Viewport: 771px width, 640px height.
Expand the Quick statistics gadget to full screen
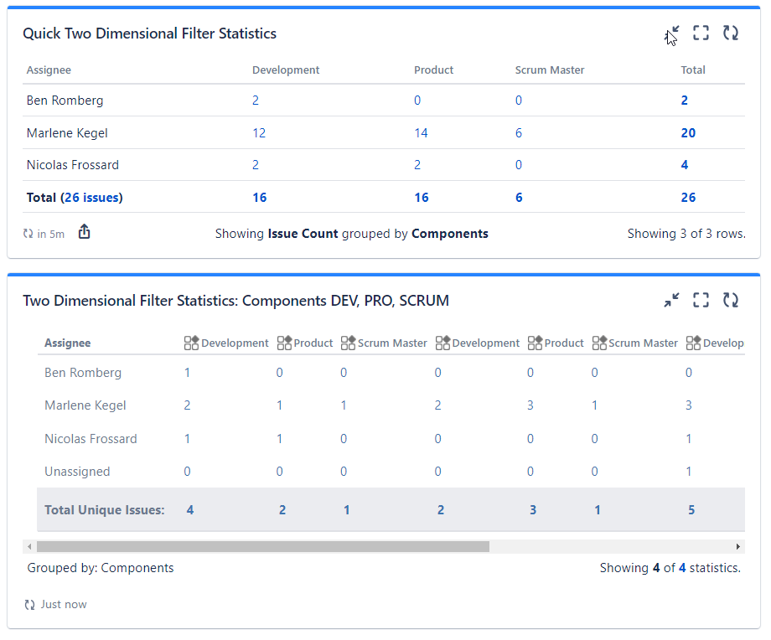[701, 33]
